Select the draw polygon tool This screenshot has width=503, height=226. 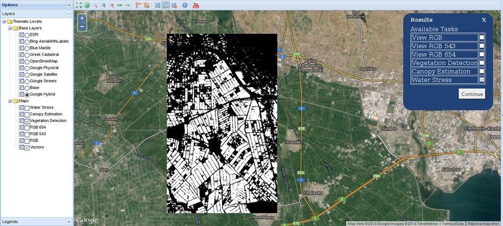point(158,5)
